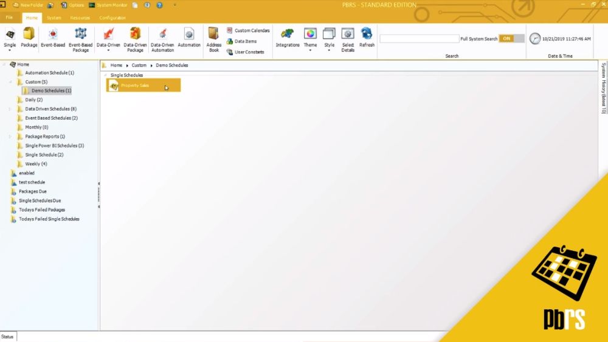
Task: Expand the Package Reports folder
Action: tap(10, 136)
